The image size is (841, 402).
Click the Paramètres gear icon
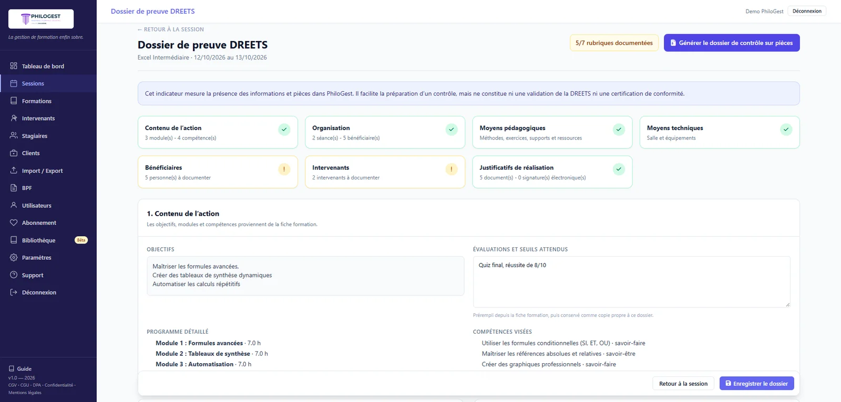coord(14,258)
